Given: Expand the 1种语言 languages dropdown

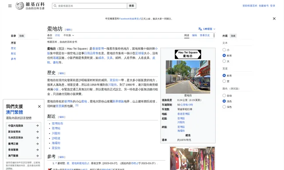Looking at the screenshot, I should click(x=209, y=29).
